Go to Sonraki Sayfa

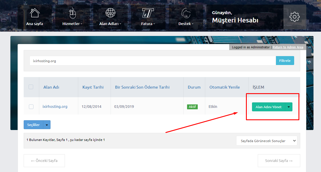point(279,161)
